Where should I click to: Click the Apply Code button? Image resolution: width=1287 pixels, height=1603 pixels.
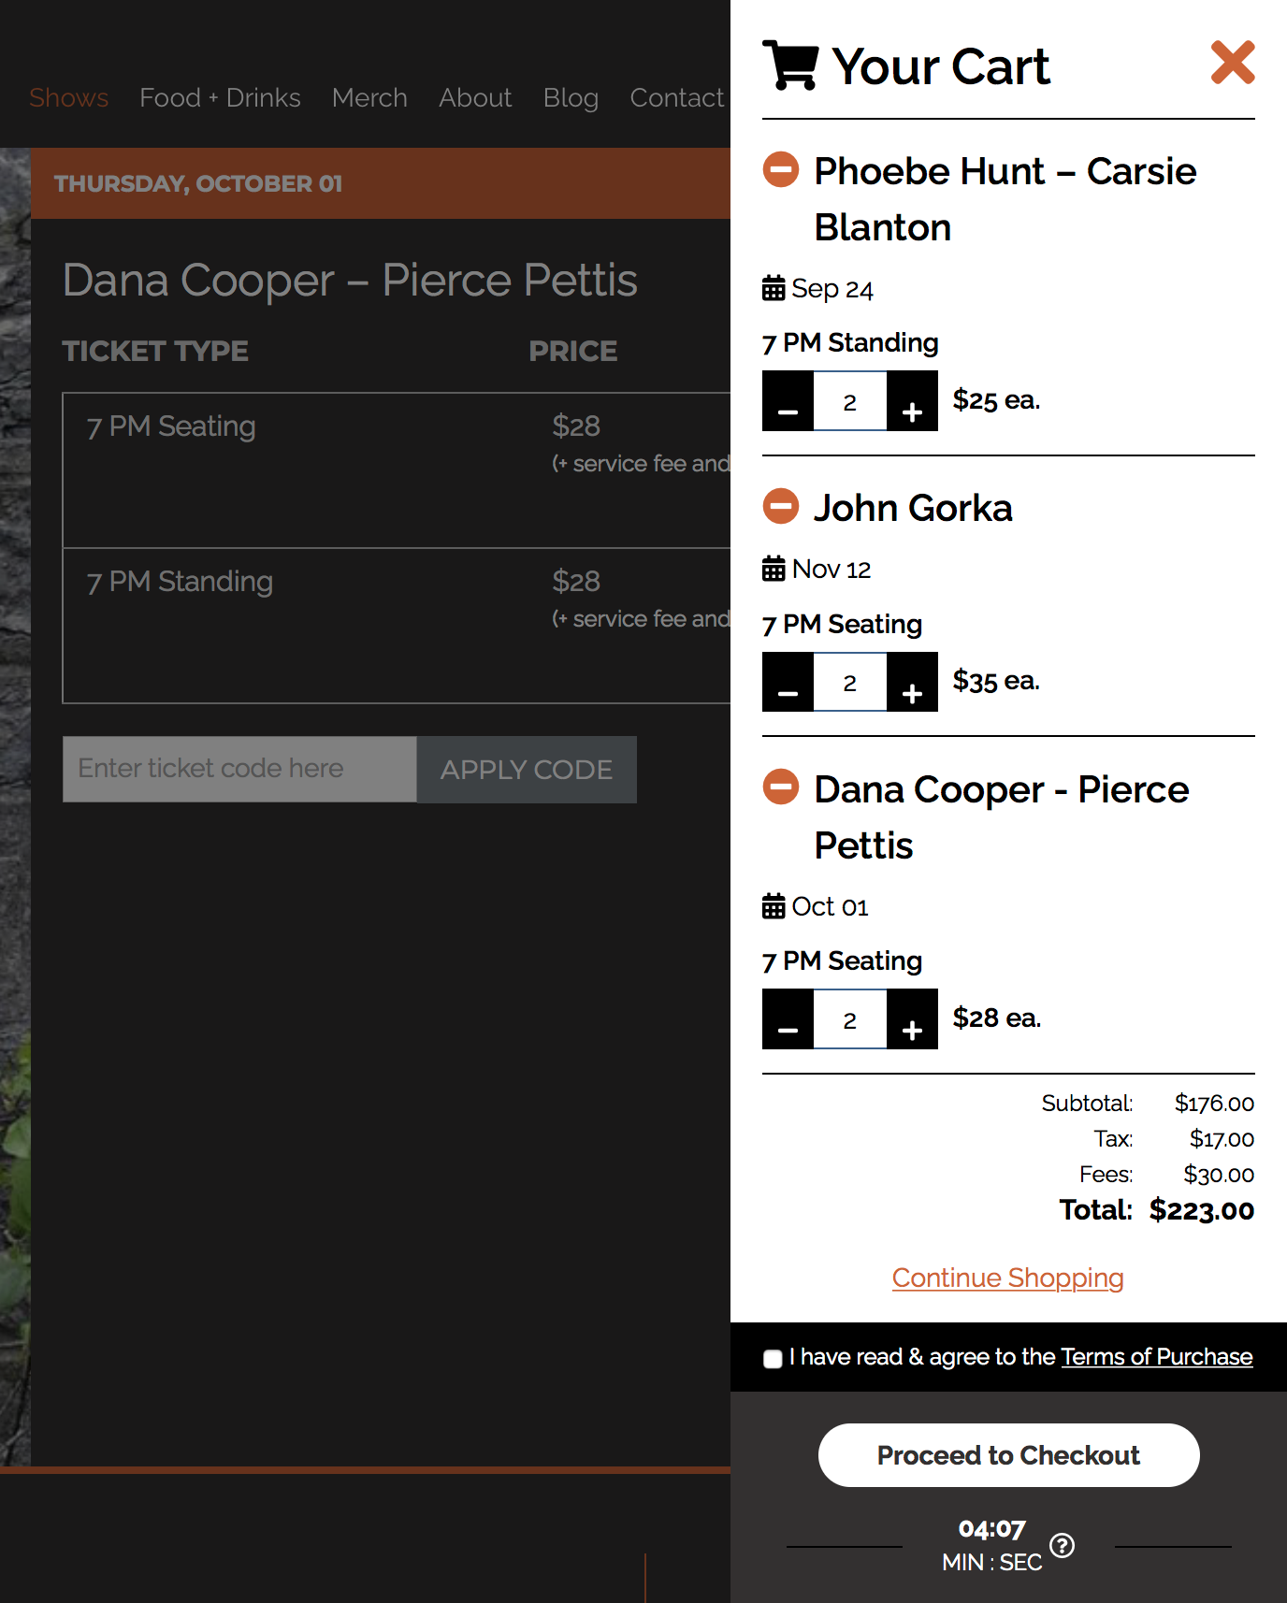pos(527,769)
